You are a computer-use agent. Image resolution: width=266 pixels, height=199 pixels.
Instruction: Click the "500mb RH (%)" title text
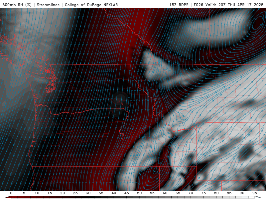[x=17, y=5]
